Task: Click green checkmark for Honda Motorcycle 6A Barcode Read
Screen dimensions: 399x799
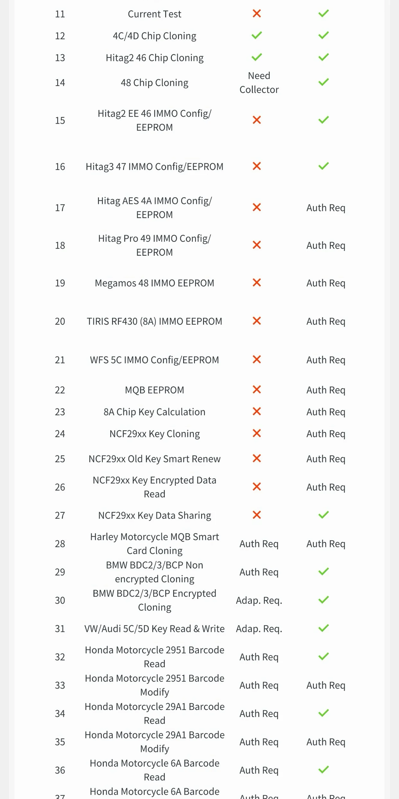Action: click(x=324, y=769)
